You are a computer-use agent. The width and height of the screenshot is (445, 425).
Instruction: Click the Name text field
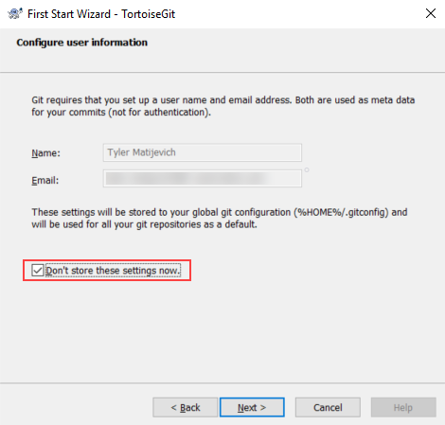[x=203, y=152]
